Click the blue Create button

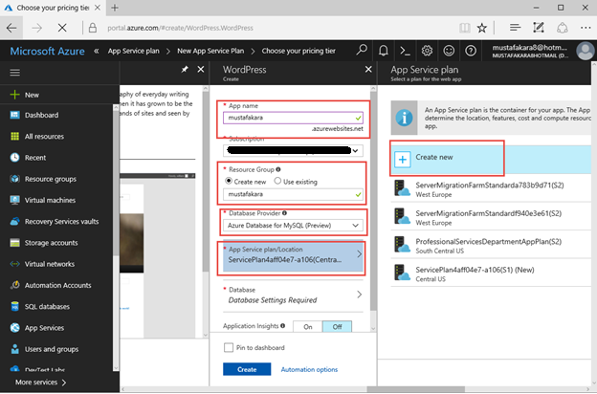click(x=247, y=369)
